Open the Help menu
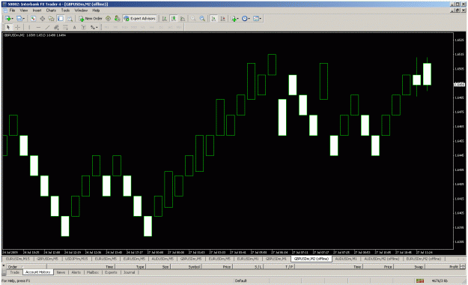Viewport: 468px width, 285px height. [96, 10]
